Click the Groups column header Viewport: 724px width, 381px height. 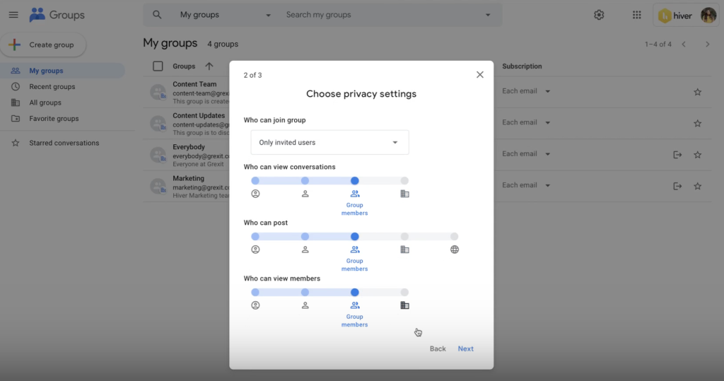click(184, 66)
